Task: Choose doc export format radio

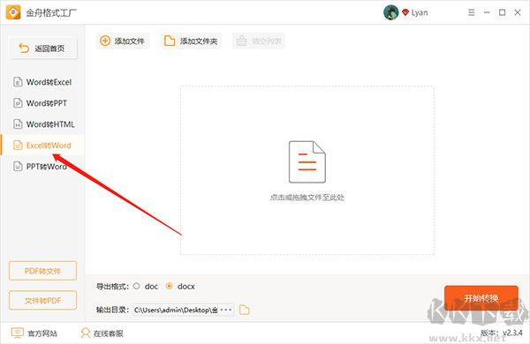Action: [x=137, y=286]
